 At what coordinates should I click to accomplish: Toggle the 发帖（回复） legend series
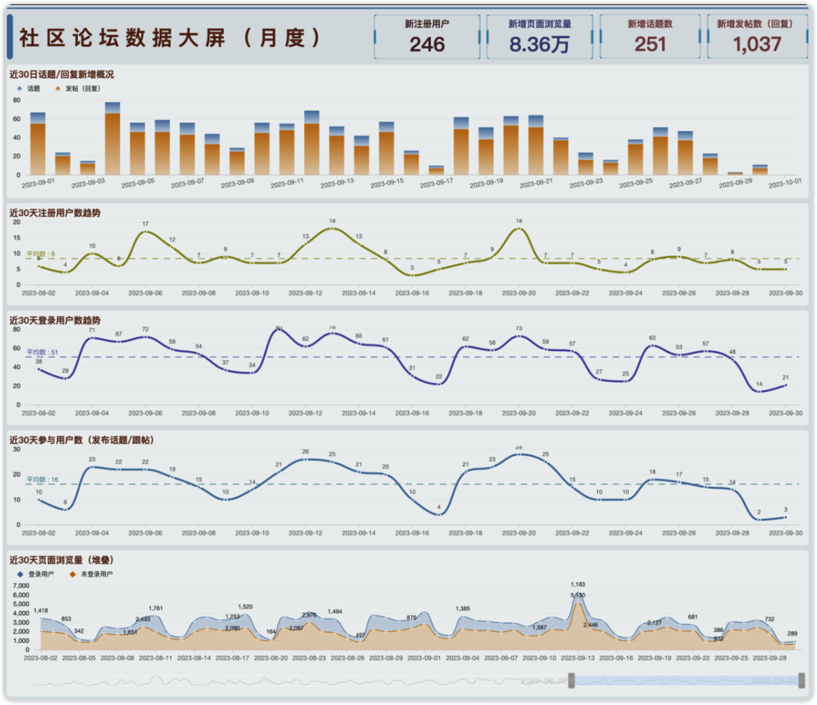coord(78,89)
